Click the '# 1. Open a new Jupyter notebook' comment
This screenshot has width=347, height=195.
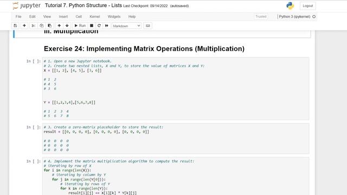click(78, 61)
